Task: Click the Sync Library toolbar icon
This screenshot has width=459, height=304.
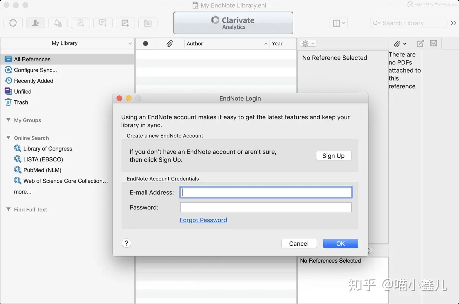Action: click(13, 23)
